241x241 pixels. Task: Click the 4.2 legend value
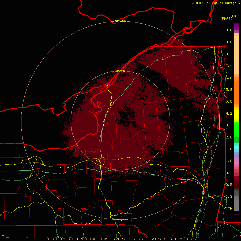[229, 114]
